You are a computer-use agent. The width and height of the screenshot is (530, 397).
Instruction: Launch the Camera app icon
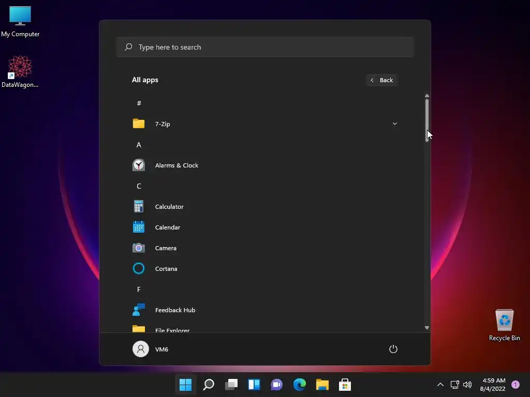tap(139, 248)
